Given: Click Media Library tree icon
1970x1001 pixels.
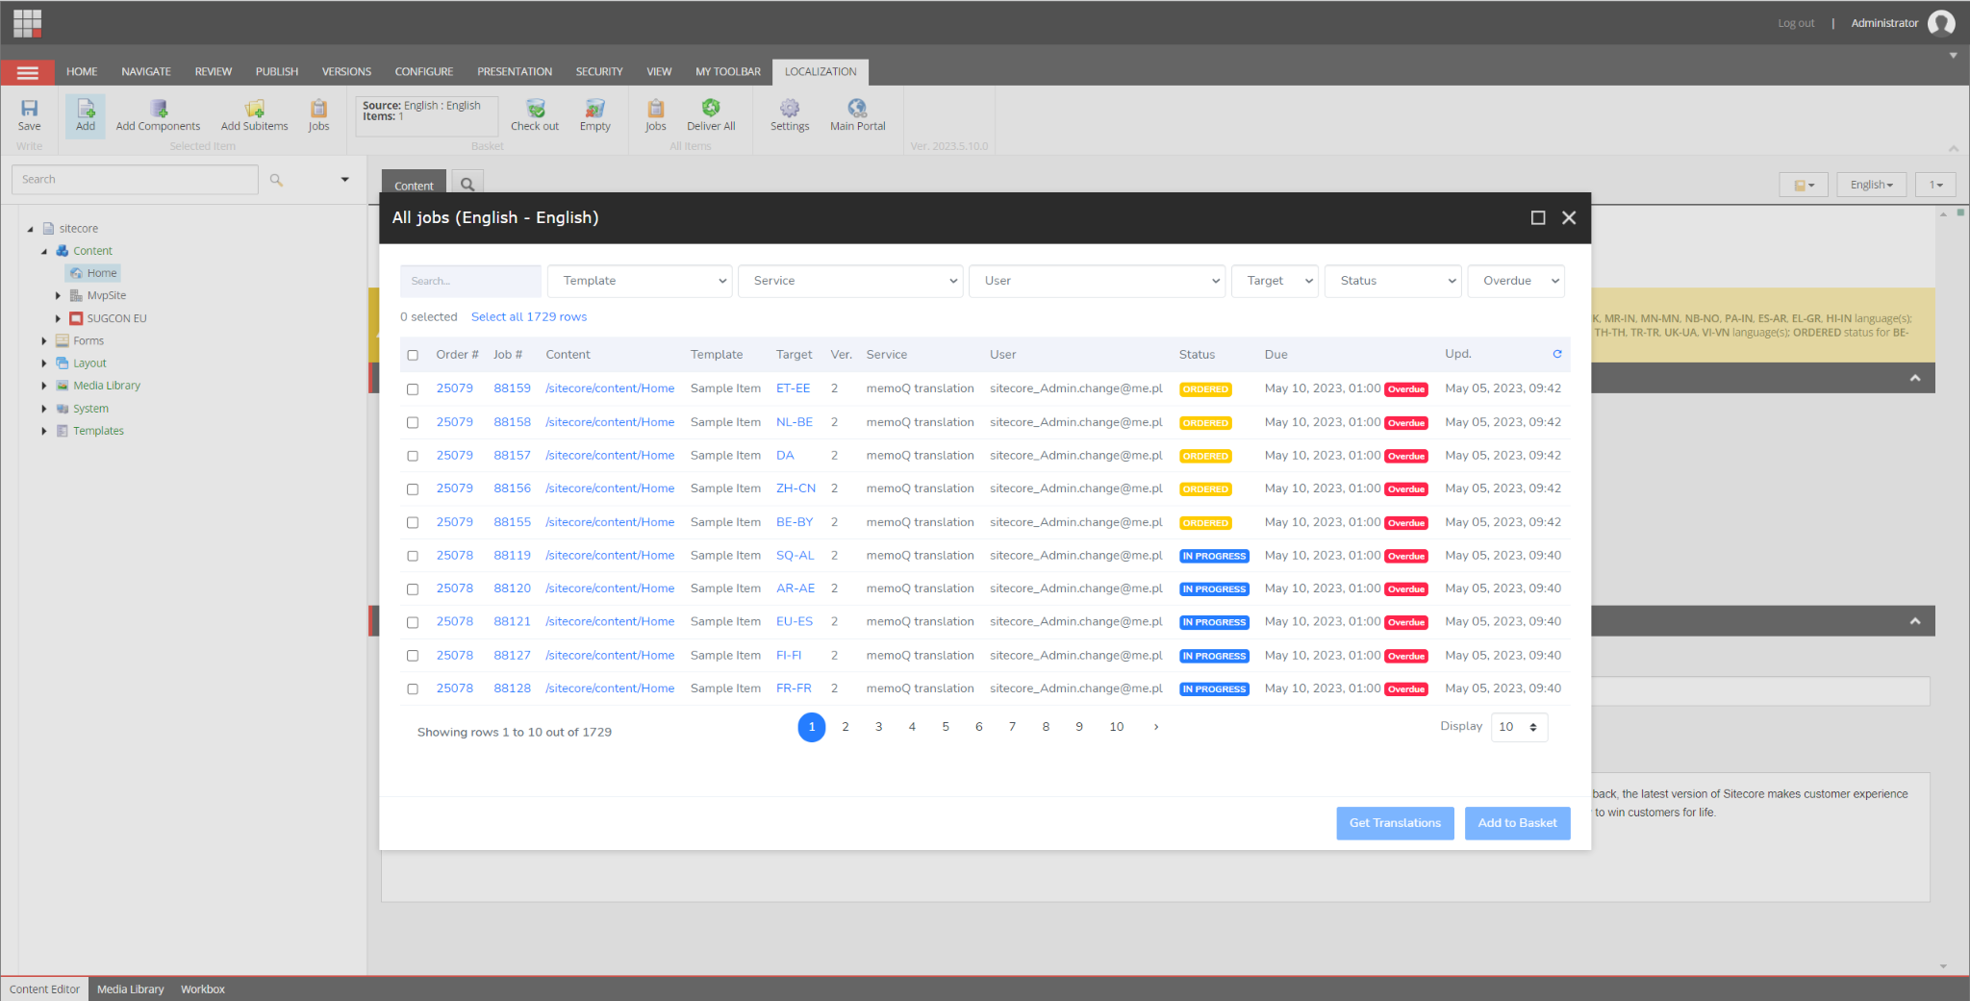Looking at the screenshot, I should coord(63,386).
